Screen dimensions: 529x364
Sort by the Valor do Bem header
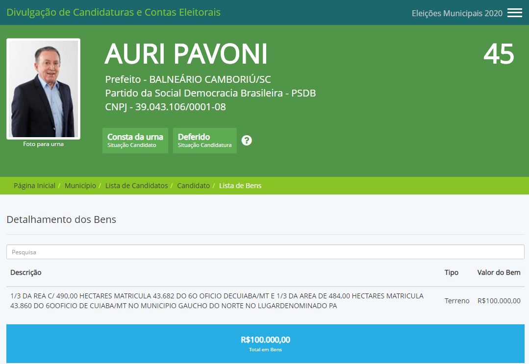click(499, 272)
